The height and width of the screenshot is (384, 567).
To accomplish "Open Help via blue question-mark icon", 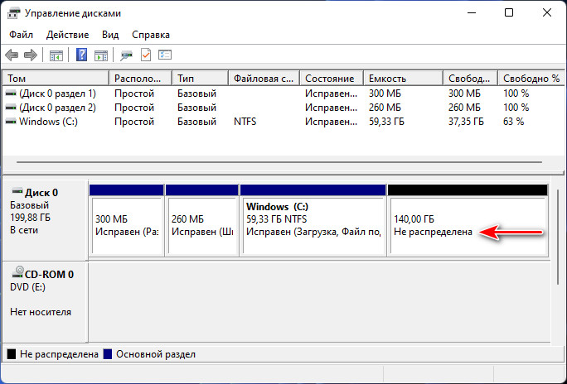I will pos(82,55).
